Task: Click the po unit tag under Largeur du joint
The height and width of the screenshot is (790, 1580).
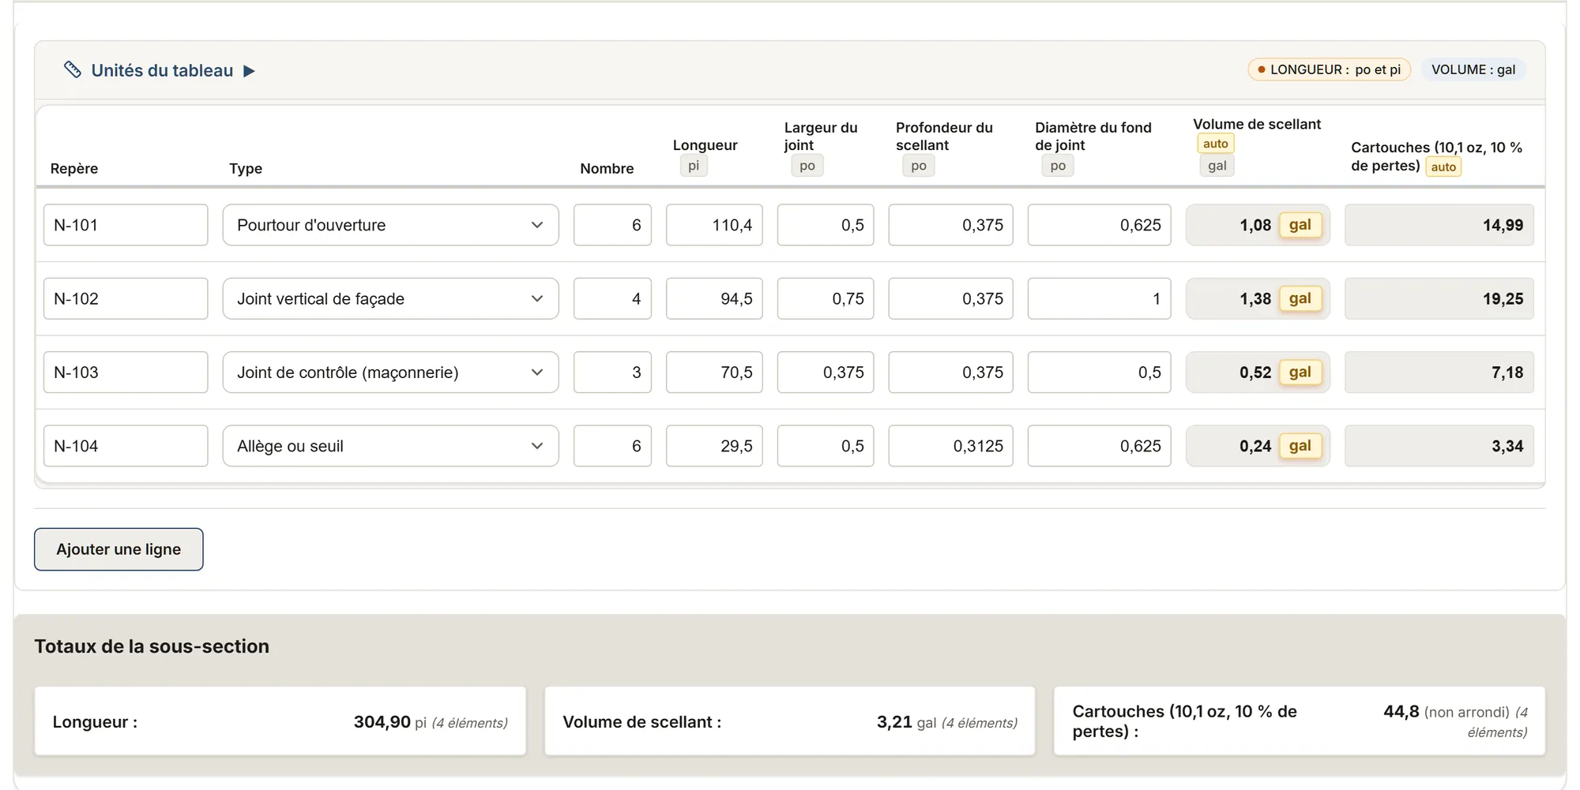Action: pos(807,166)
